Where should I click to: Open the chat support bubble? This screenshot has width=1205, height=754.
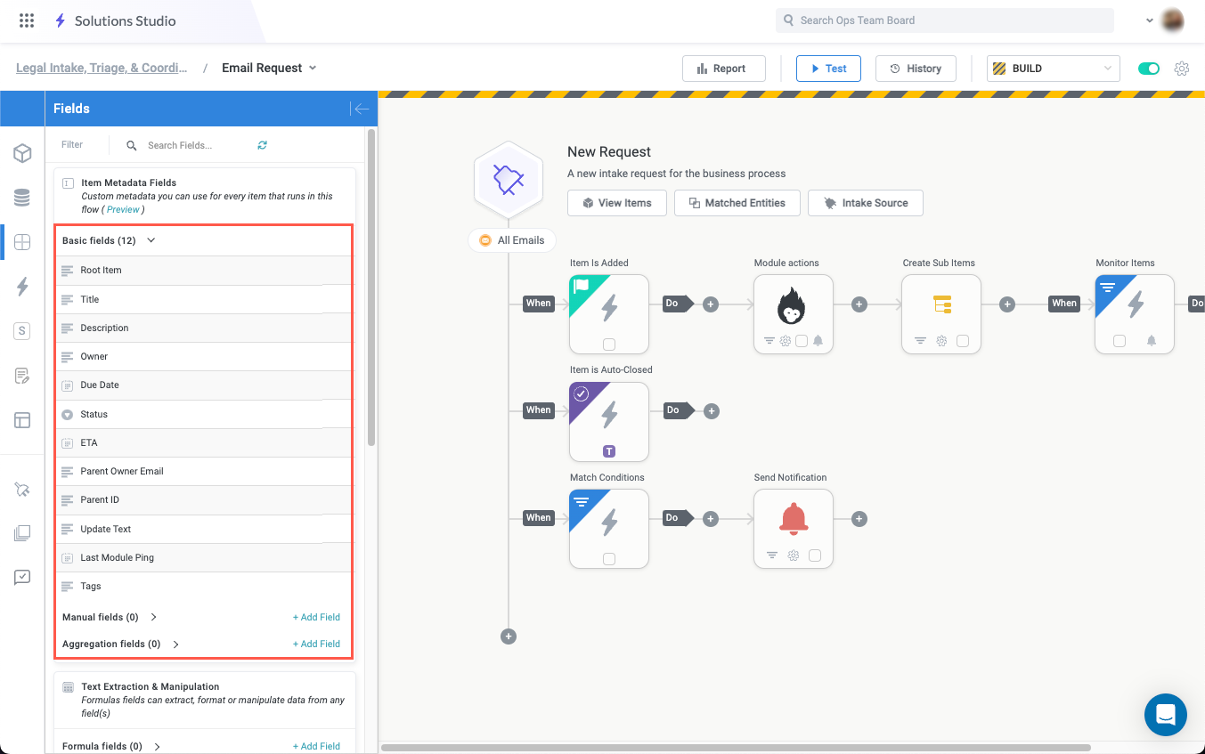coord(1165,714)
